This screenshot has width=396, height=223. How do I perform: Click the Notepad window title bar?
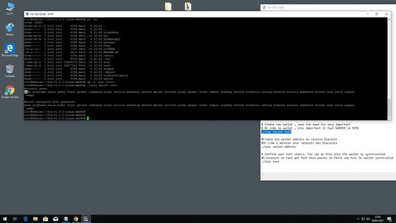click(329, 7)
